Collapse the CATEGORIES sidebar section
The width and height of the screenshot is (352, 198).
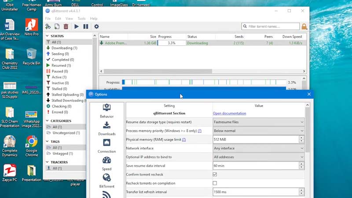[47, 121]
